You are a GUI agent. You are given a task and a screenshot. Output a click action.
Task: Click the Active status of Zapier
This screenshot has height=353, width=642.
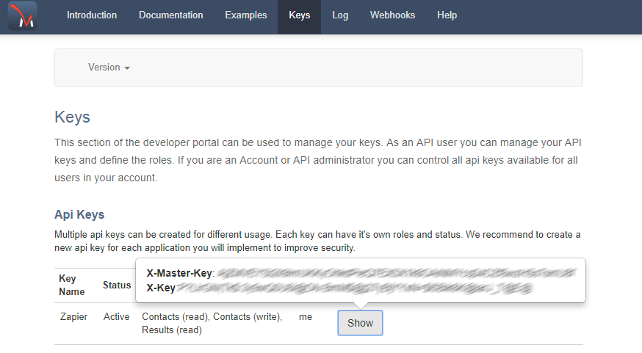coord(117,317)
